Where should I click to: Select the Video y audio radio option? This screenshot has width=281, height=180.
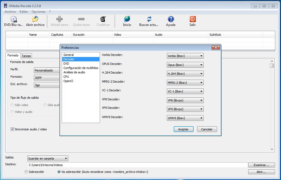pos(12,112)
